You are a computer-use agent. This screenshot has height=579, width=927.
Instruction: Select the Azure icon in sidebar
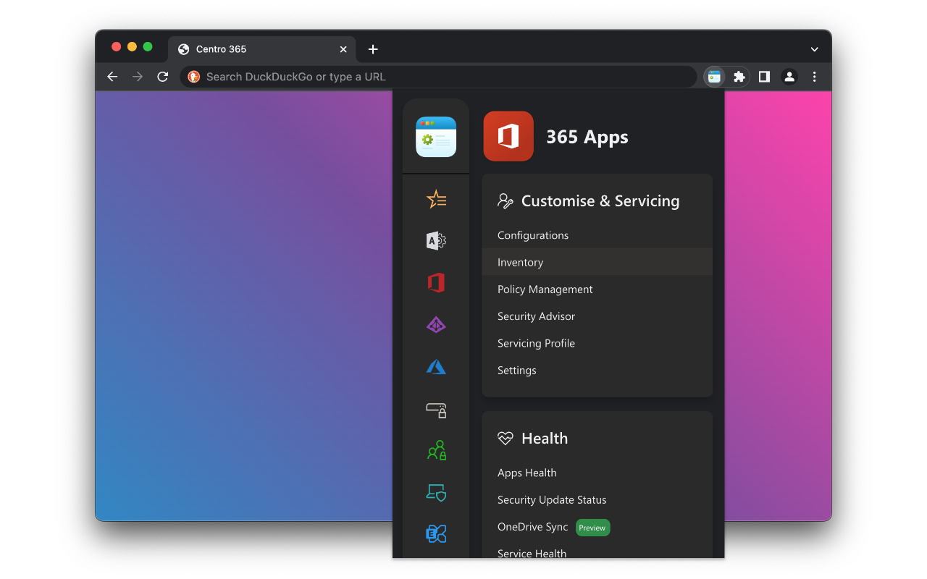pyautogui.click(x=436, y=367)
